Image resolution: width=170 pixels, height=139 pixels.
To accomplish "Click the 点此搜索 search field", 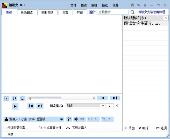I will click(113, 12).
